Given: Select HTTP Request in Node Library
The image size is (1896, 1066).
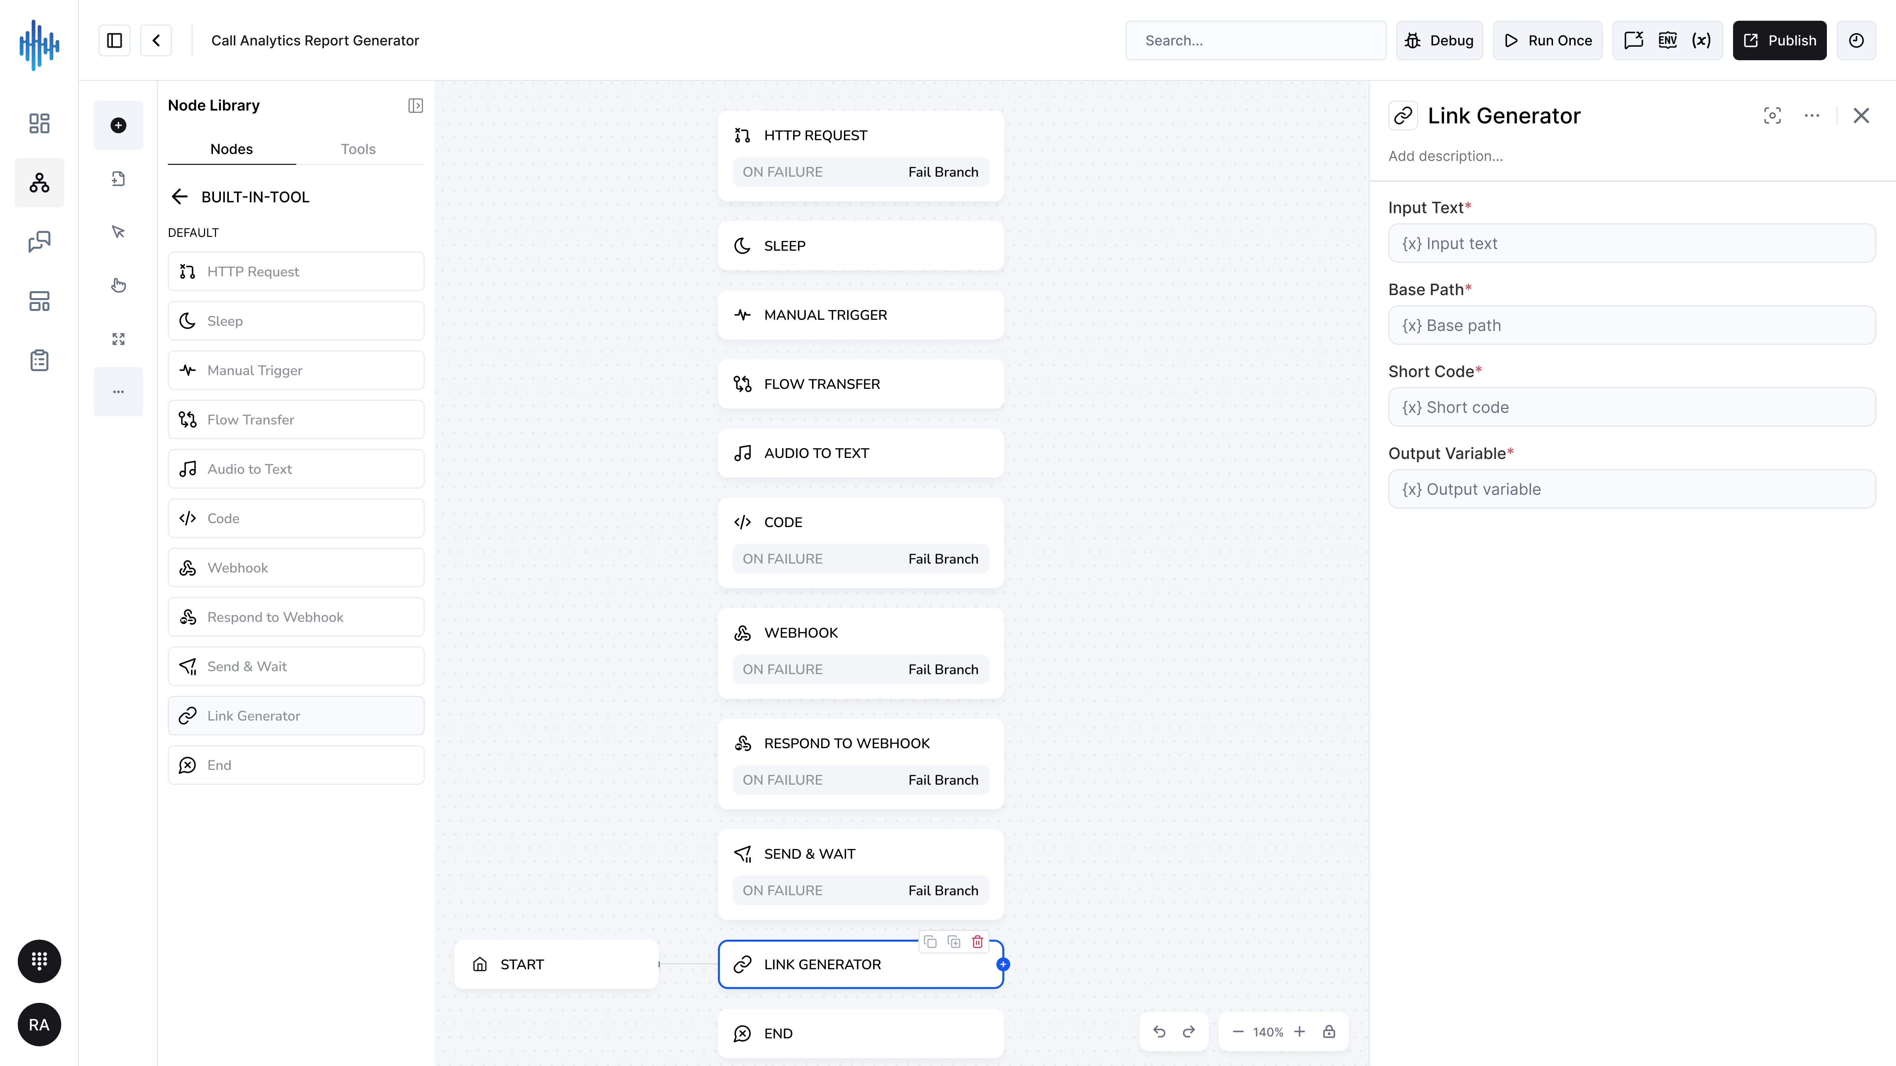Looking at the screenshot, I should 296,271.
